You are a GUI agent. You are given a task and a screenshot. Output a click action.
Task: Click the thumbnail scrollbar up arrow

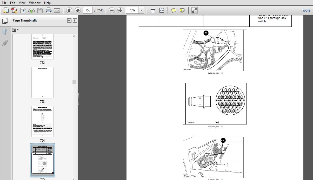click(x=75, y=36)
